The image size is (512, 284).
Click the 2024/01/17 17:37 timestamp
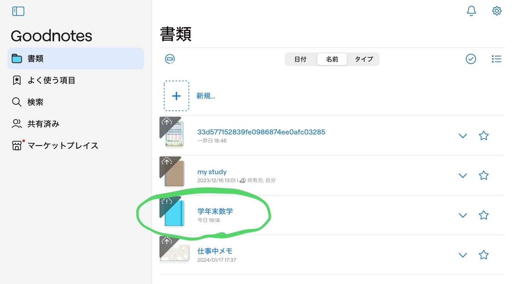coord(217,260)
